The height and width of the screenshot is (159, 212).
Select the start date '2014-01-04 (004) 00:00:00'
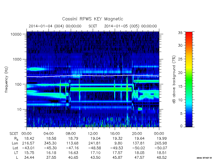(55, 26)
